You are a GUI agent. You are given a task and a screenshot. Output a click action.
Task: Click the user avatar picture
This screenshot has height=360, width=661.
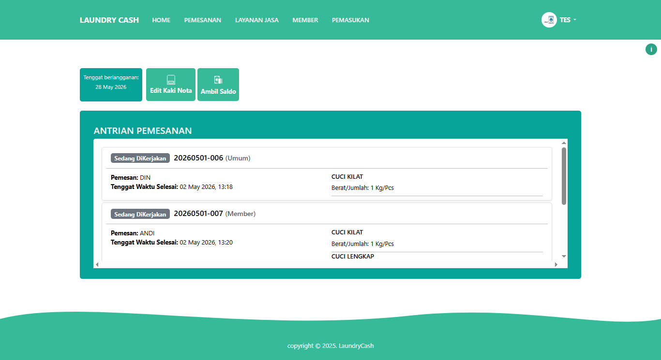click(549, 20)
